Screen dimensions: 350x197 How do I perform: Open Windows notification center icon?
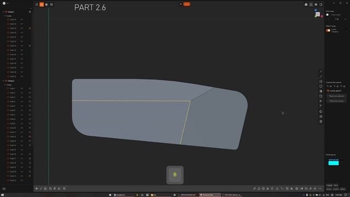[x=346, y=195]
